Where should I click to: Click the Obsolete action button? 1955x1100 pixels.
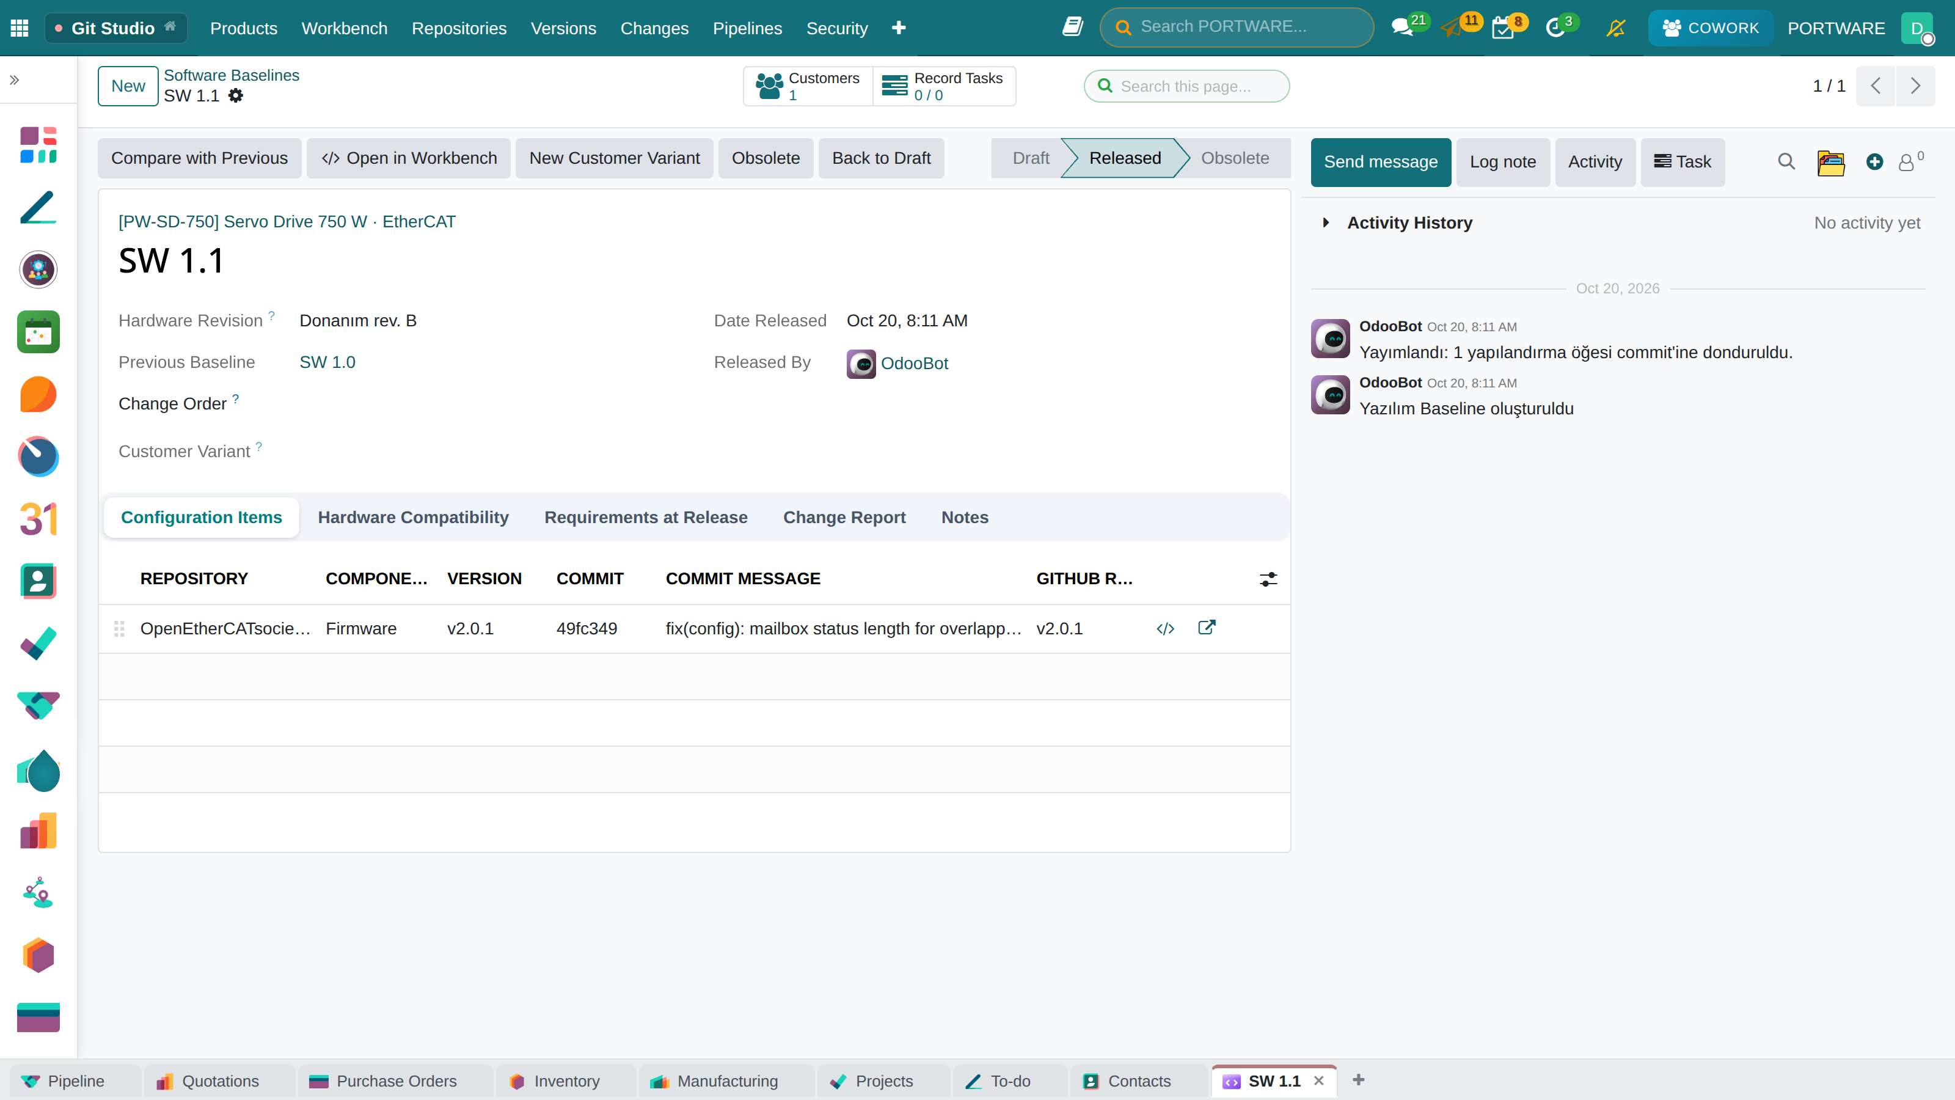coord(766,158)
